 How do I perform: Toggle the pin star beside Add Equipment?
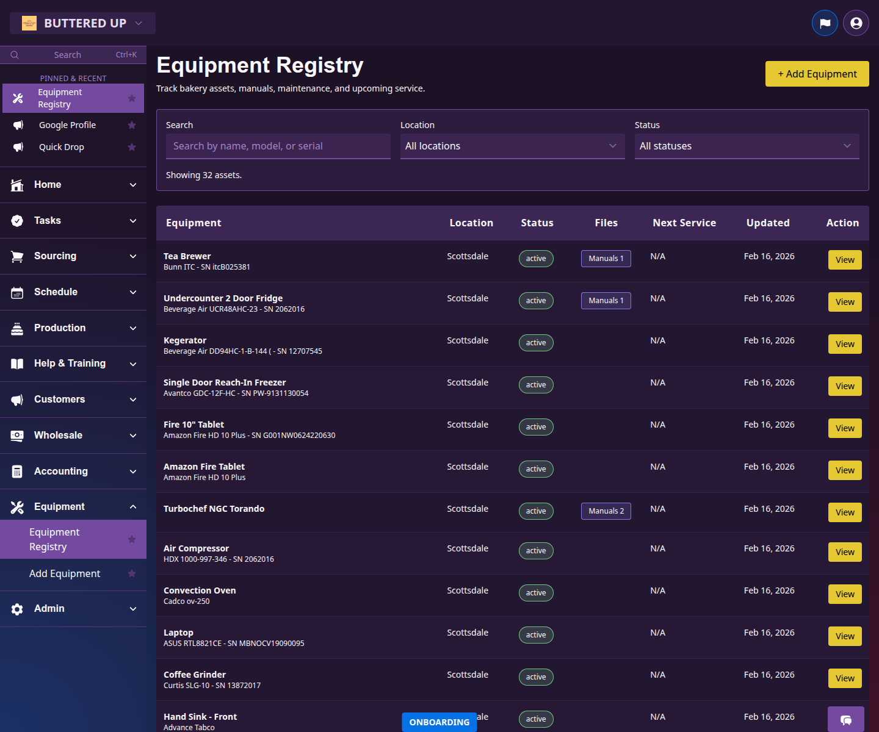(132, 574)
